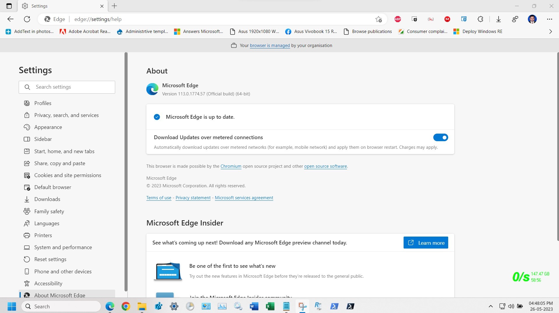Open the Snipping Tool taskbar icon
This screenshot has height=313, width=559.
pyautogui.click(x=302, y=306)
